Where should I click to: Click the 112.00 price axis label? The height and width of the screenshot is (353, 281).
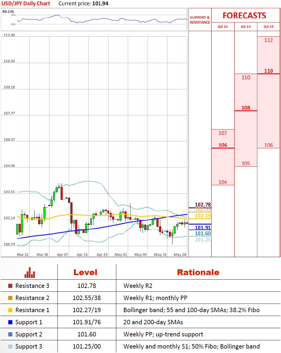pos(9,35)
